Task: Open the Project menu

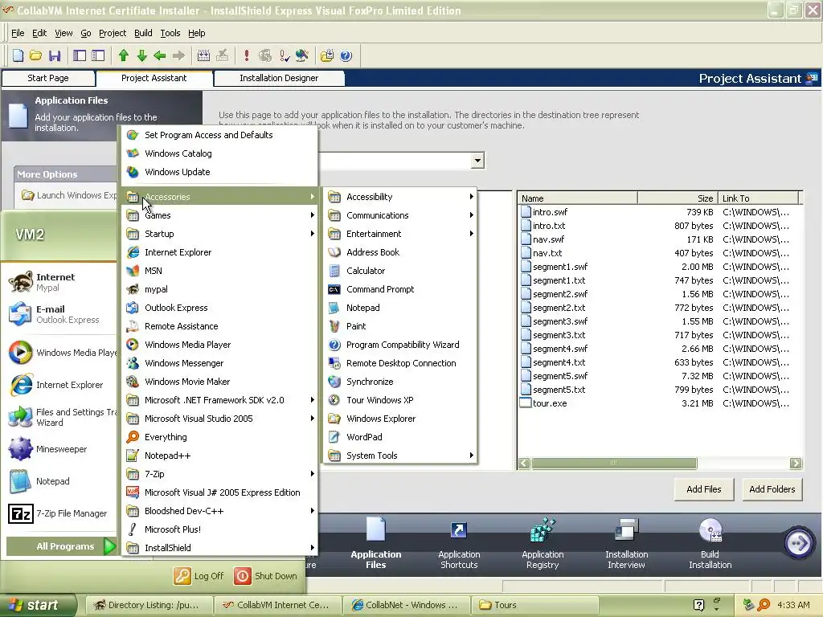Action: click(x=113, y=33)
